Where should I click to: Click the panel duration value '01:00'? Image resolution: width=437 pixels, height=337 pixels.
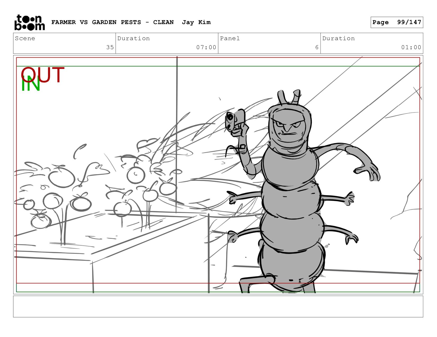click(411, 47)
